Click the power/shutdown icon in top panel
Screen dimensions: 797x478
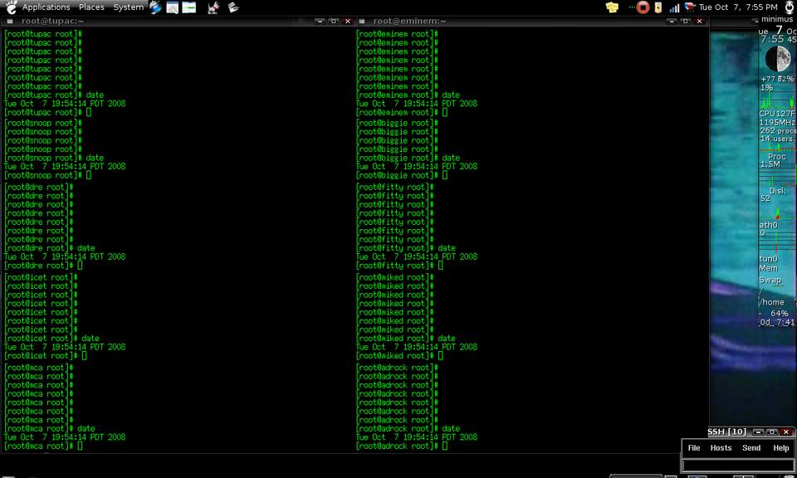(x=789, y=7)
